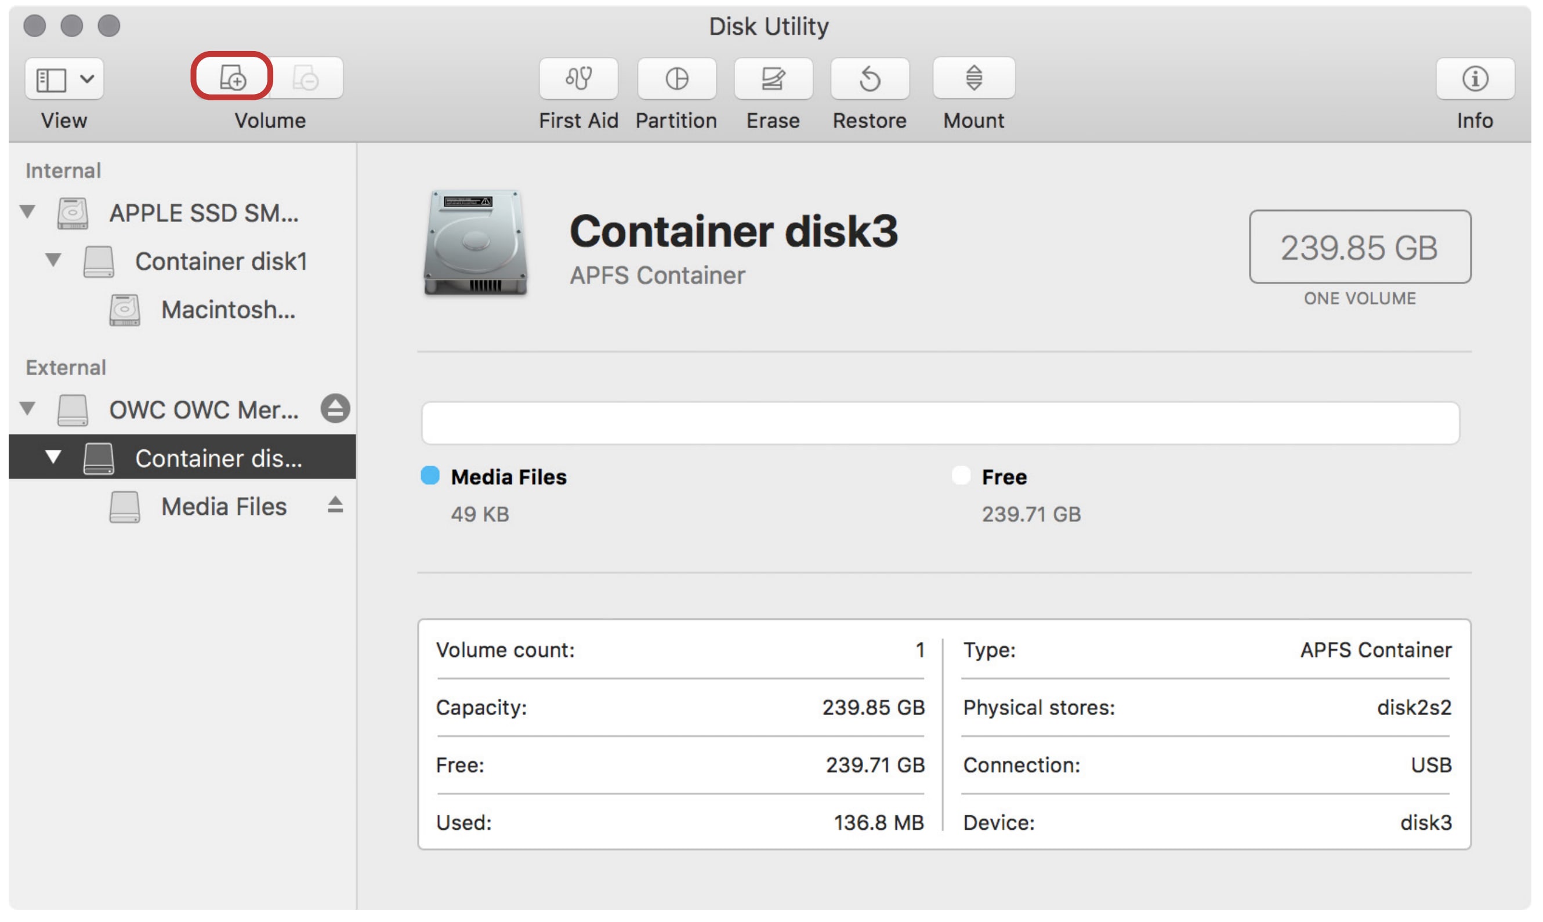Select Container disk1 in sidebar
The width and height of the screenshot is (1543, 922).
pos(220,261)
